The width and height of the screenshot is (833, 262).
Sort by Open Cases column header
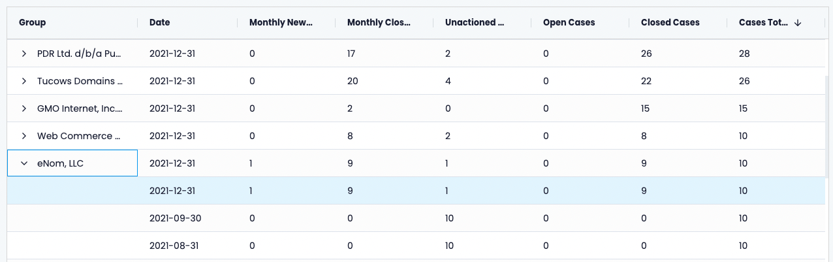[569, 23]
